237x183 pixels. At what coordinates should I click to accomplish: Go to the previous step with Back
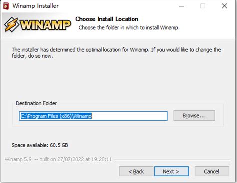[x=136, y=171]
